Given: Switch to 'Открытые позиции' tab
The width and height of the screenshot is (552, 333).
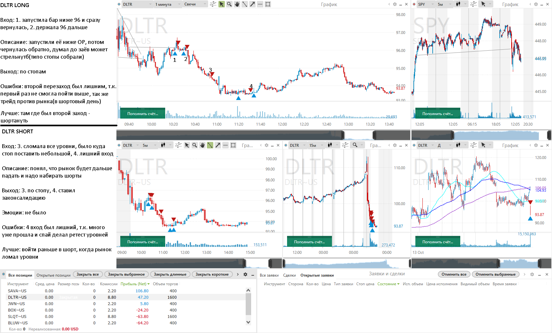Looking at the screenshot, I should (53, 275).
